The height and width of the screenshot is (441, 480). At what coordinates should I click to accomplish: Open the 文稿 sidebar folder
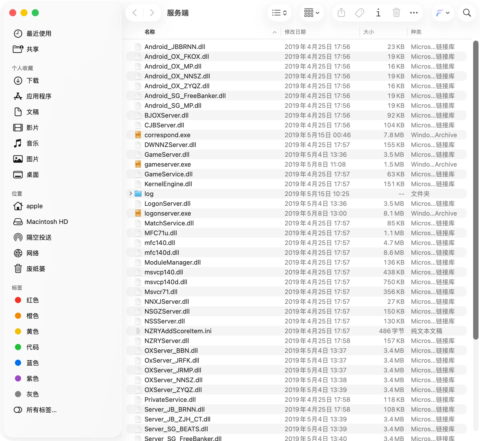coord(26,112)
